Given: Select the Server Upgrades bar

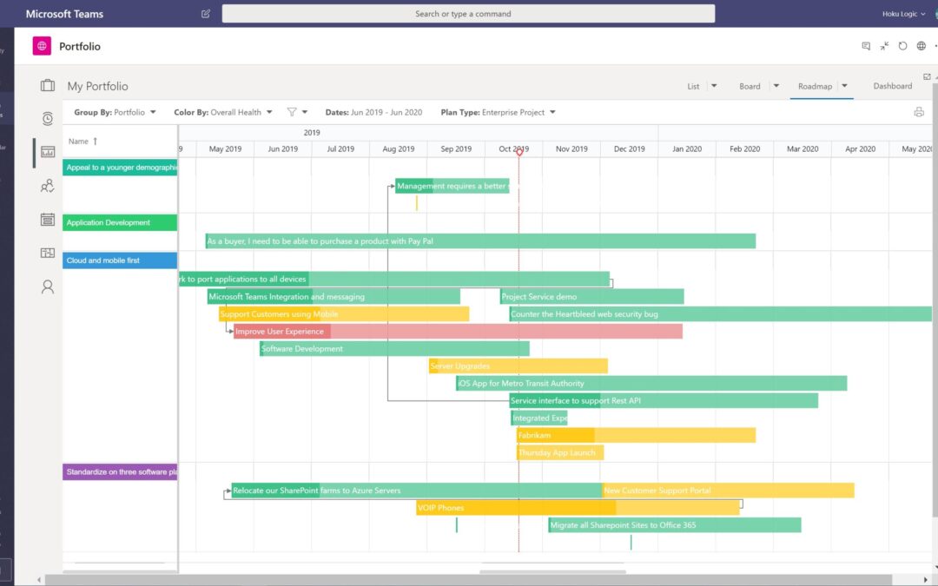Looking at the screenshot, I should (x=518, y=365).
